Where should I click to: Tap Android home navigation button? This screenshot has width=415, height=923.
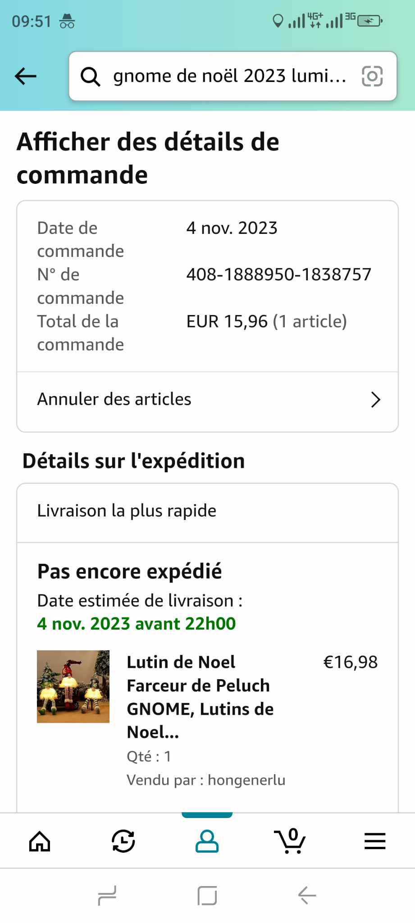click(207, 895)
